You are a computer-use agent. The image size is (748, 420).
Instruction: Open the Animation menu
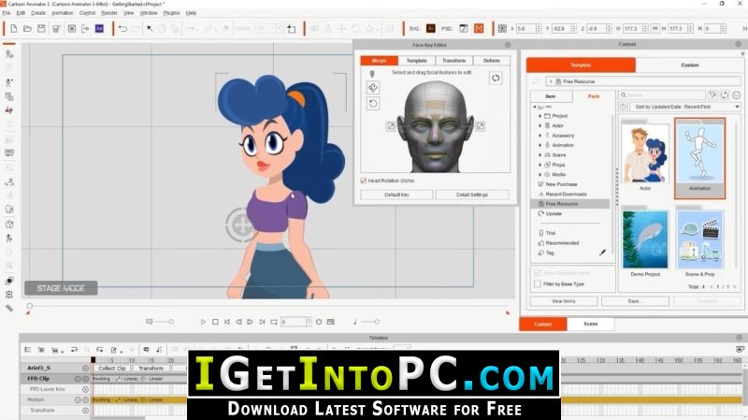coord(63,13)
